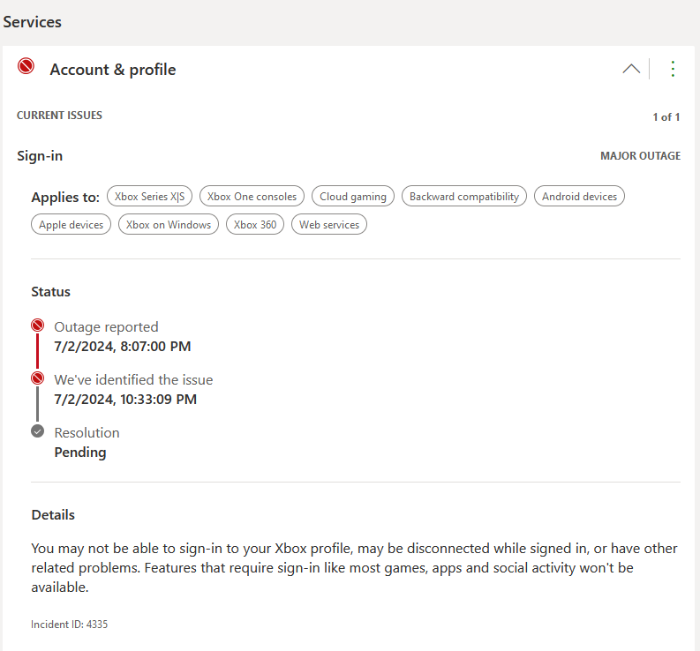The image size is (700, 651).
Task: Select the Backward compatibility tag
Action: coord(464,197)
